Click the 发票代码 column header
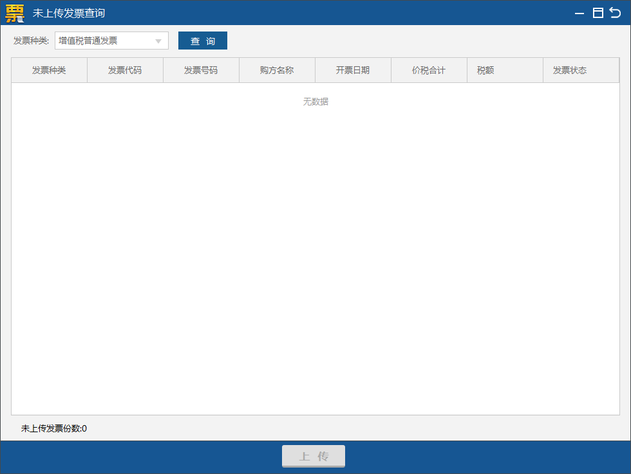 [x=125, y=70]
